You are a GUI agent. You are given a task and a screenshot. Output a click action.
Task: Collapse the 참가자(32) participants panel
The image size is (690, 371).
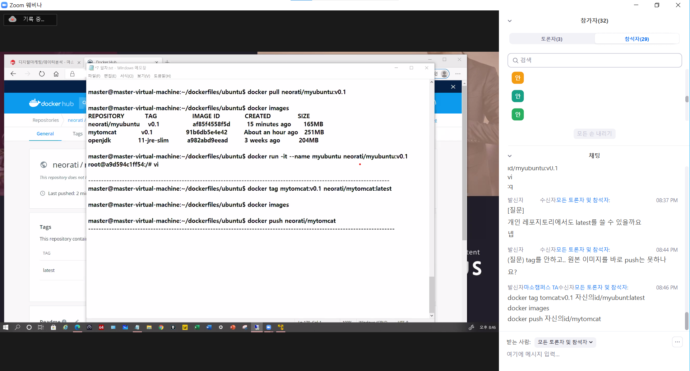tap(510, 21)
